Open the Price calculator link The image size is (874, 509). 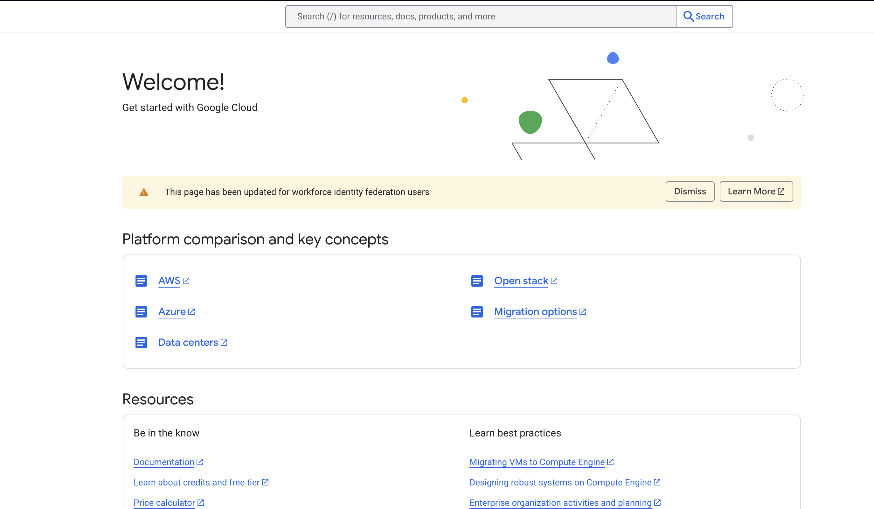tap(164, 502)
